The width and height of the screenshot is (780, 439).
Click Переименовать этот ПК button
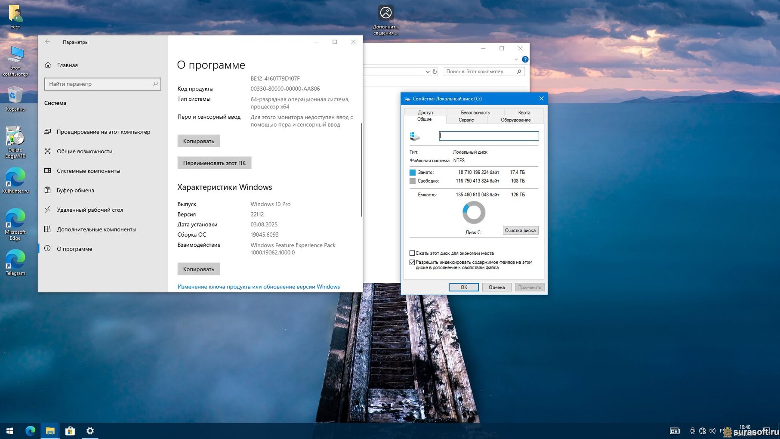point(214,163)
